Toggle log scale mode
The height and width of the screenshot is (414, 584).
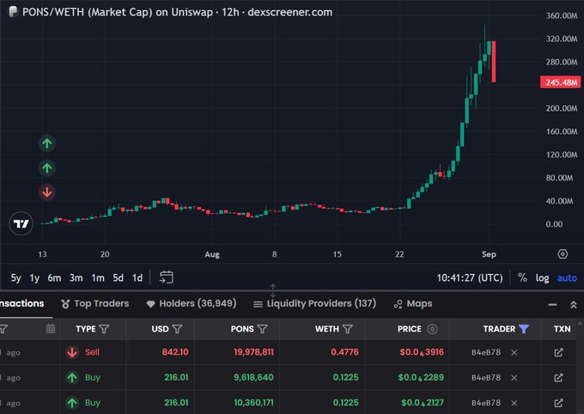(x=542, y=278)
